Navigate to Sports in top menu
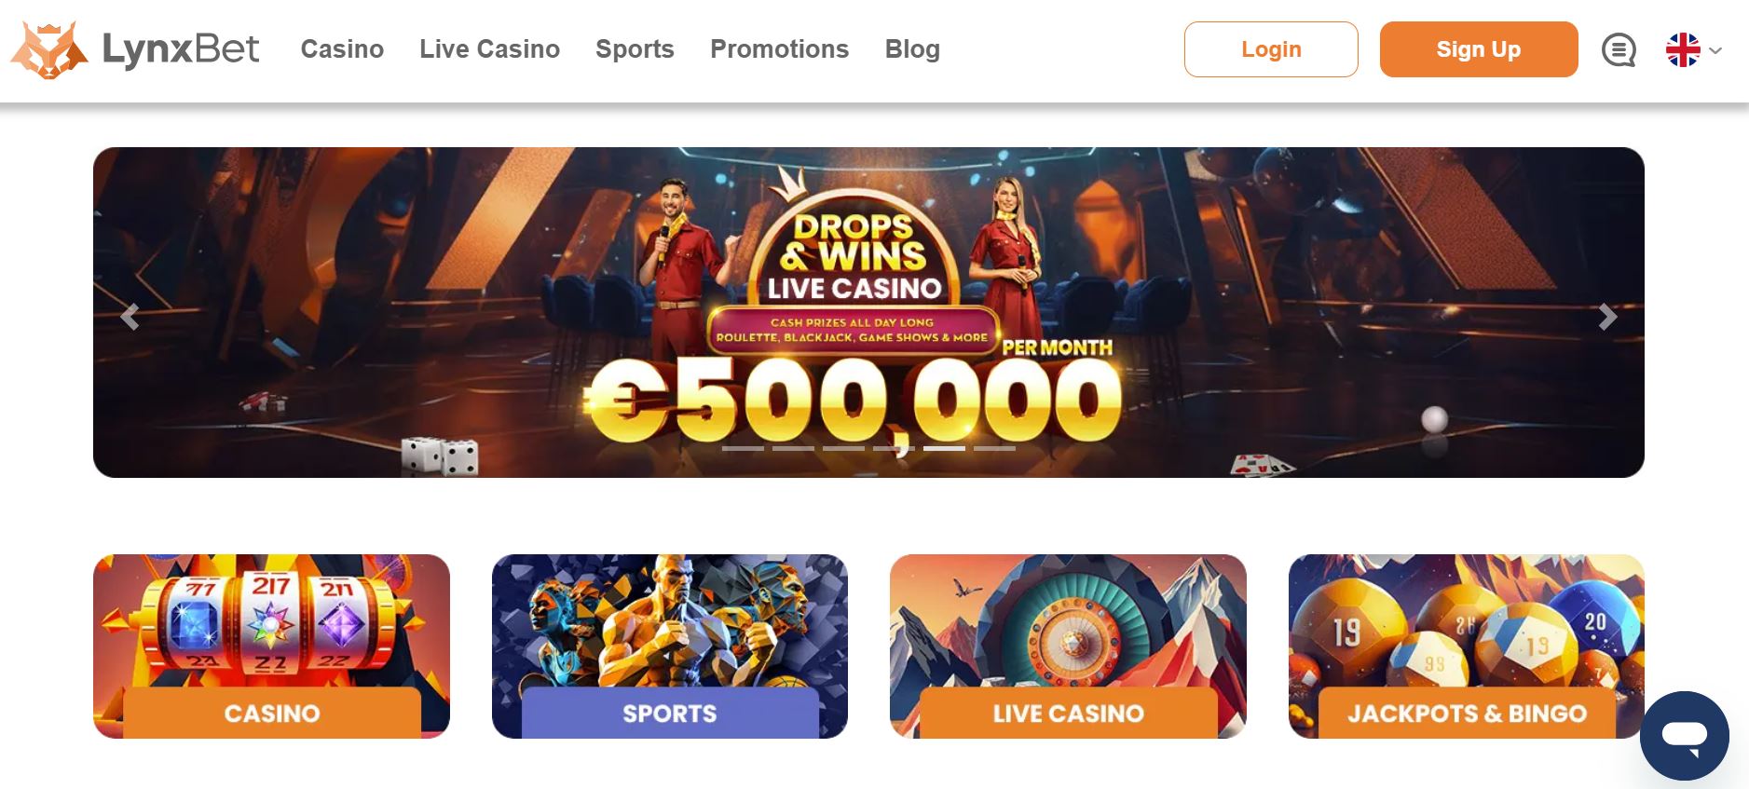 635,49
